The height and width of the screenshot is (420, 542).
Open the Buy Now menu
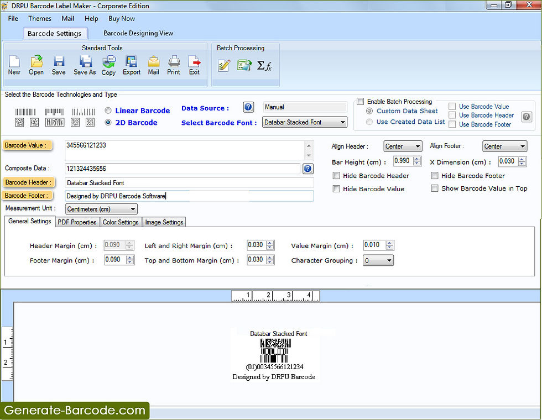click(x=122, y=19)
